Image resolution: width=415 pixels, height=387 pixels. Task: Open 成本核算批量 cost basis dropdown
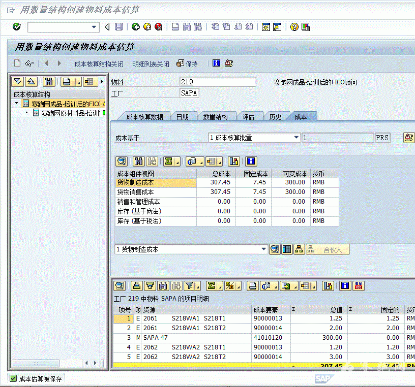297,138
